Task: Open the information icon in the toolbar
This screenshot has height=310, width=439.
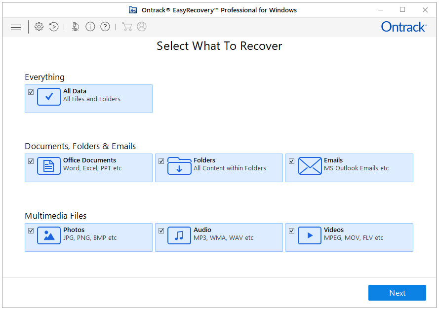Action: pyautogui.click(x=90, y=27)
